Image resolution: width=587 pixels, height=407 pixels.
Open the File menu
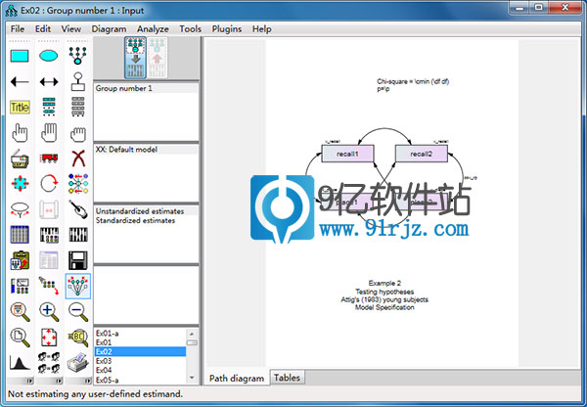pos(18,28)
